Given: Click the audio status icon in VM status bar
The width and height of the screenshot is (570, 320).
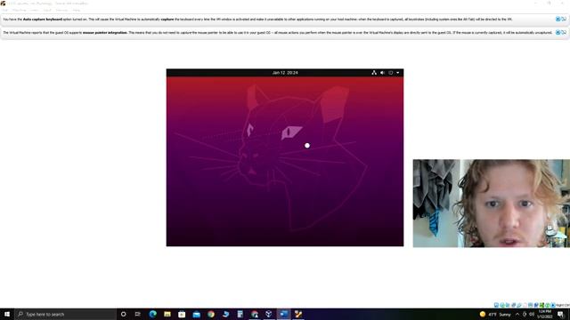Looking at the screenshot, I should click(x=508, y=305).
